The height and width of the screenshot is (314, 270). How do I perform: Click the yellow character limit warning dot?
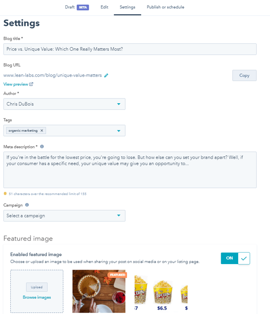(5, 194)
